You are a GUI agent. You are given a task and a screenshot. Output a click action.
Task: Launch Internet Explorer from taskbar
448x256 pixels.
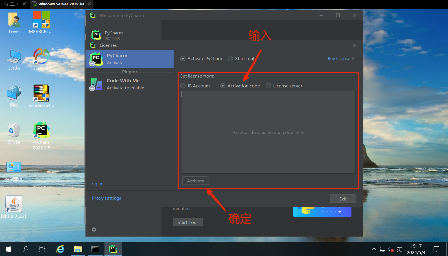point(60,249)
